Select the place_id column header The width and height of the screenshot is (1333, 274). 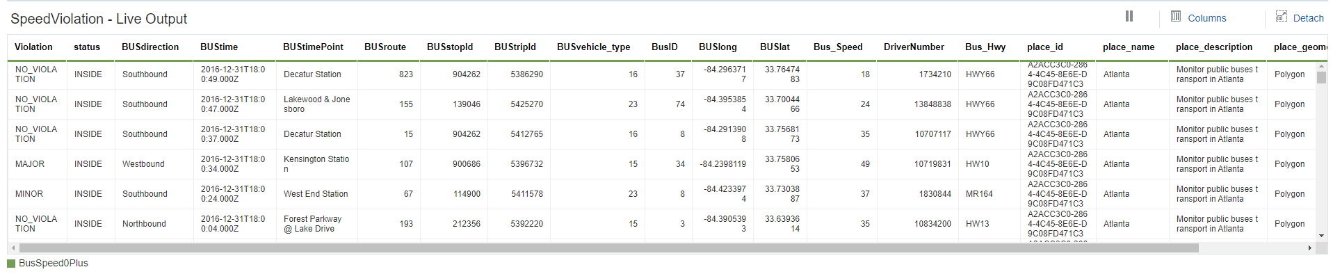(x=1045, y=47)
